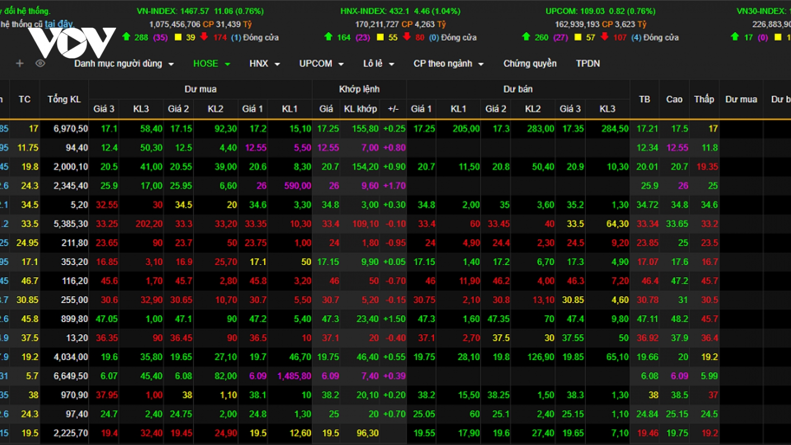The image size is (791, 445).
Task: Click the plus icon to add watchlist
Action: click(20, 63)
